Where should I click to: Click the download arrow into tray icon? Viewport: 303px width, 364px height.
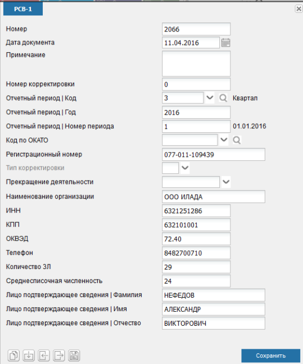coord(29,356)
